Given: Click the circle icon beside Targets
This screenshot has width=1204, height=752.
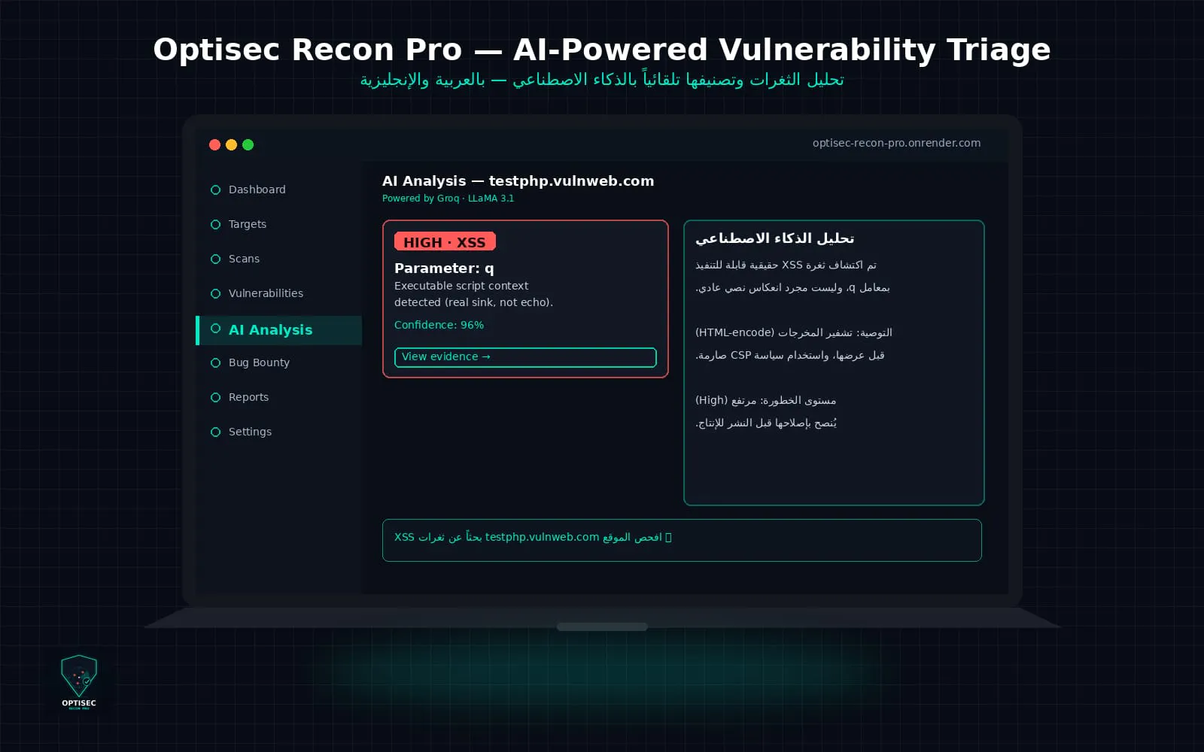Looking at the screenshot, I should coord(215,224).
